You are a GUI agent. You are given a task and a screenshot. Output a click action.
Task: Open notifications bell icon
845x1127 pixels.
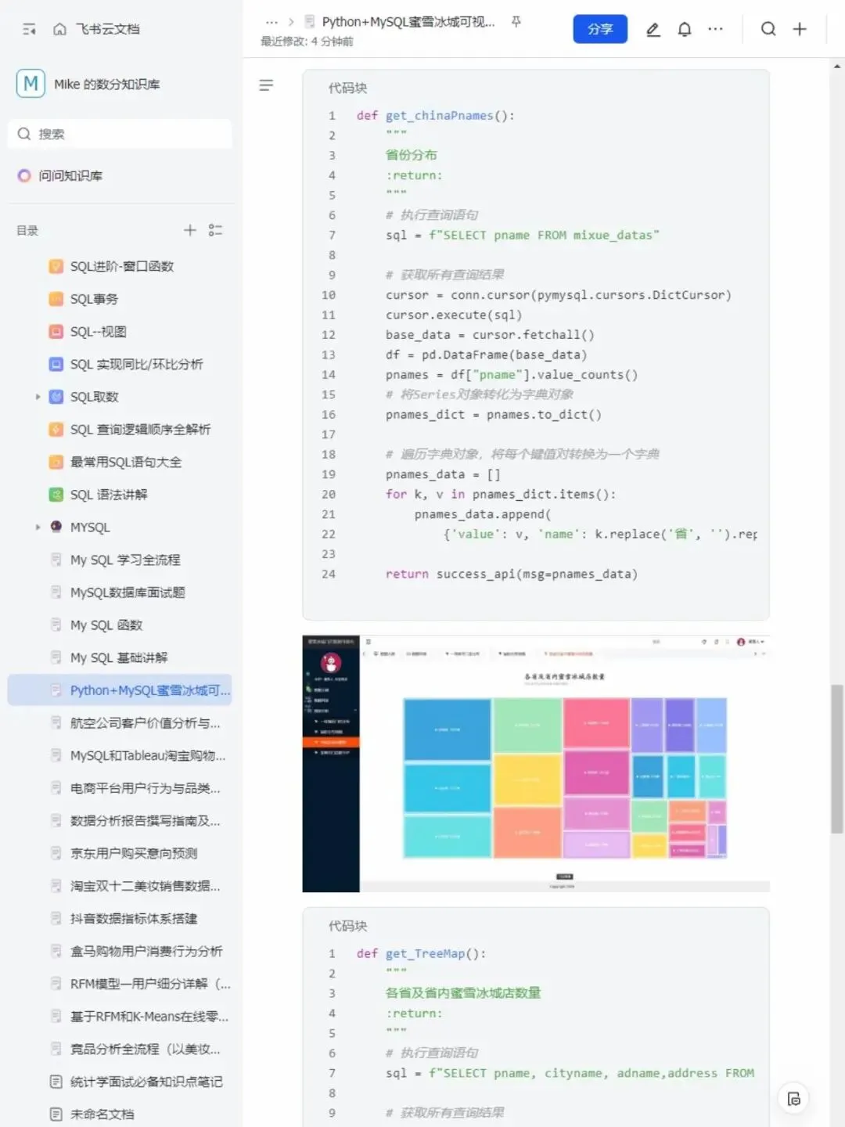pos(685,29)
